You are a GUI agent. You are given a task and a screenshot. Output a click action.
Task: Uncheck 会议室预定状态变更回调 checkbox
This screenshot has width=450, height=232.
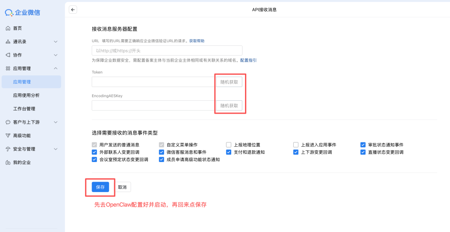point(94,160)
